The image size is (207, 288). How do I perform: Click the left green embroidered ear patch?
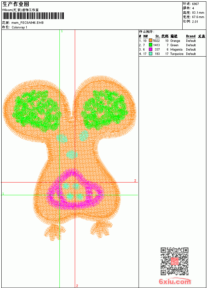pyautogui.click(x=37, y=111)
